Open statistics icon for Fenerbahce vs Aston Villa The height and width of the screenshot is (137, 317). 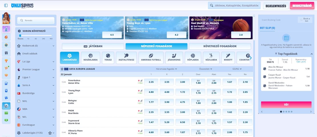pyautogui.click(x=141, y=80)
